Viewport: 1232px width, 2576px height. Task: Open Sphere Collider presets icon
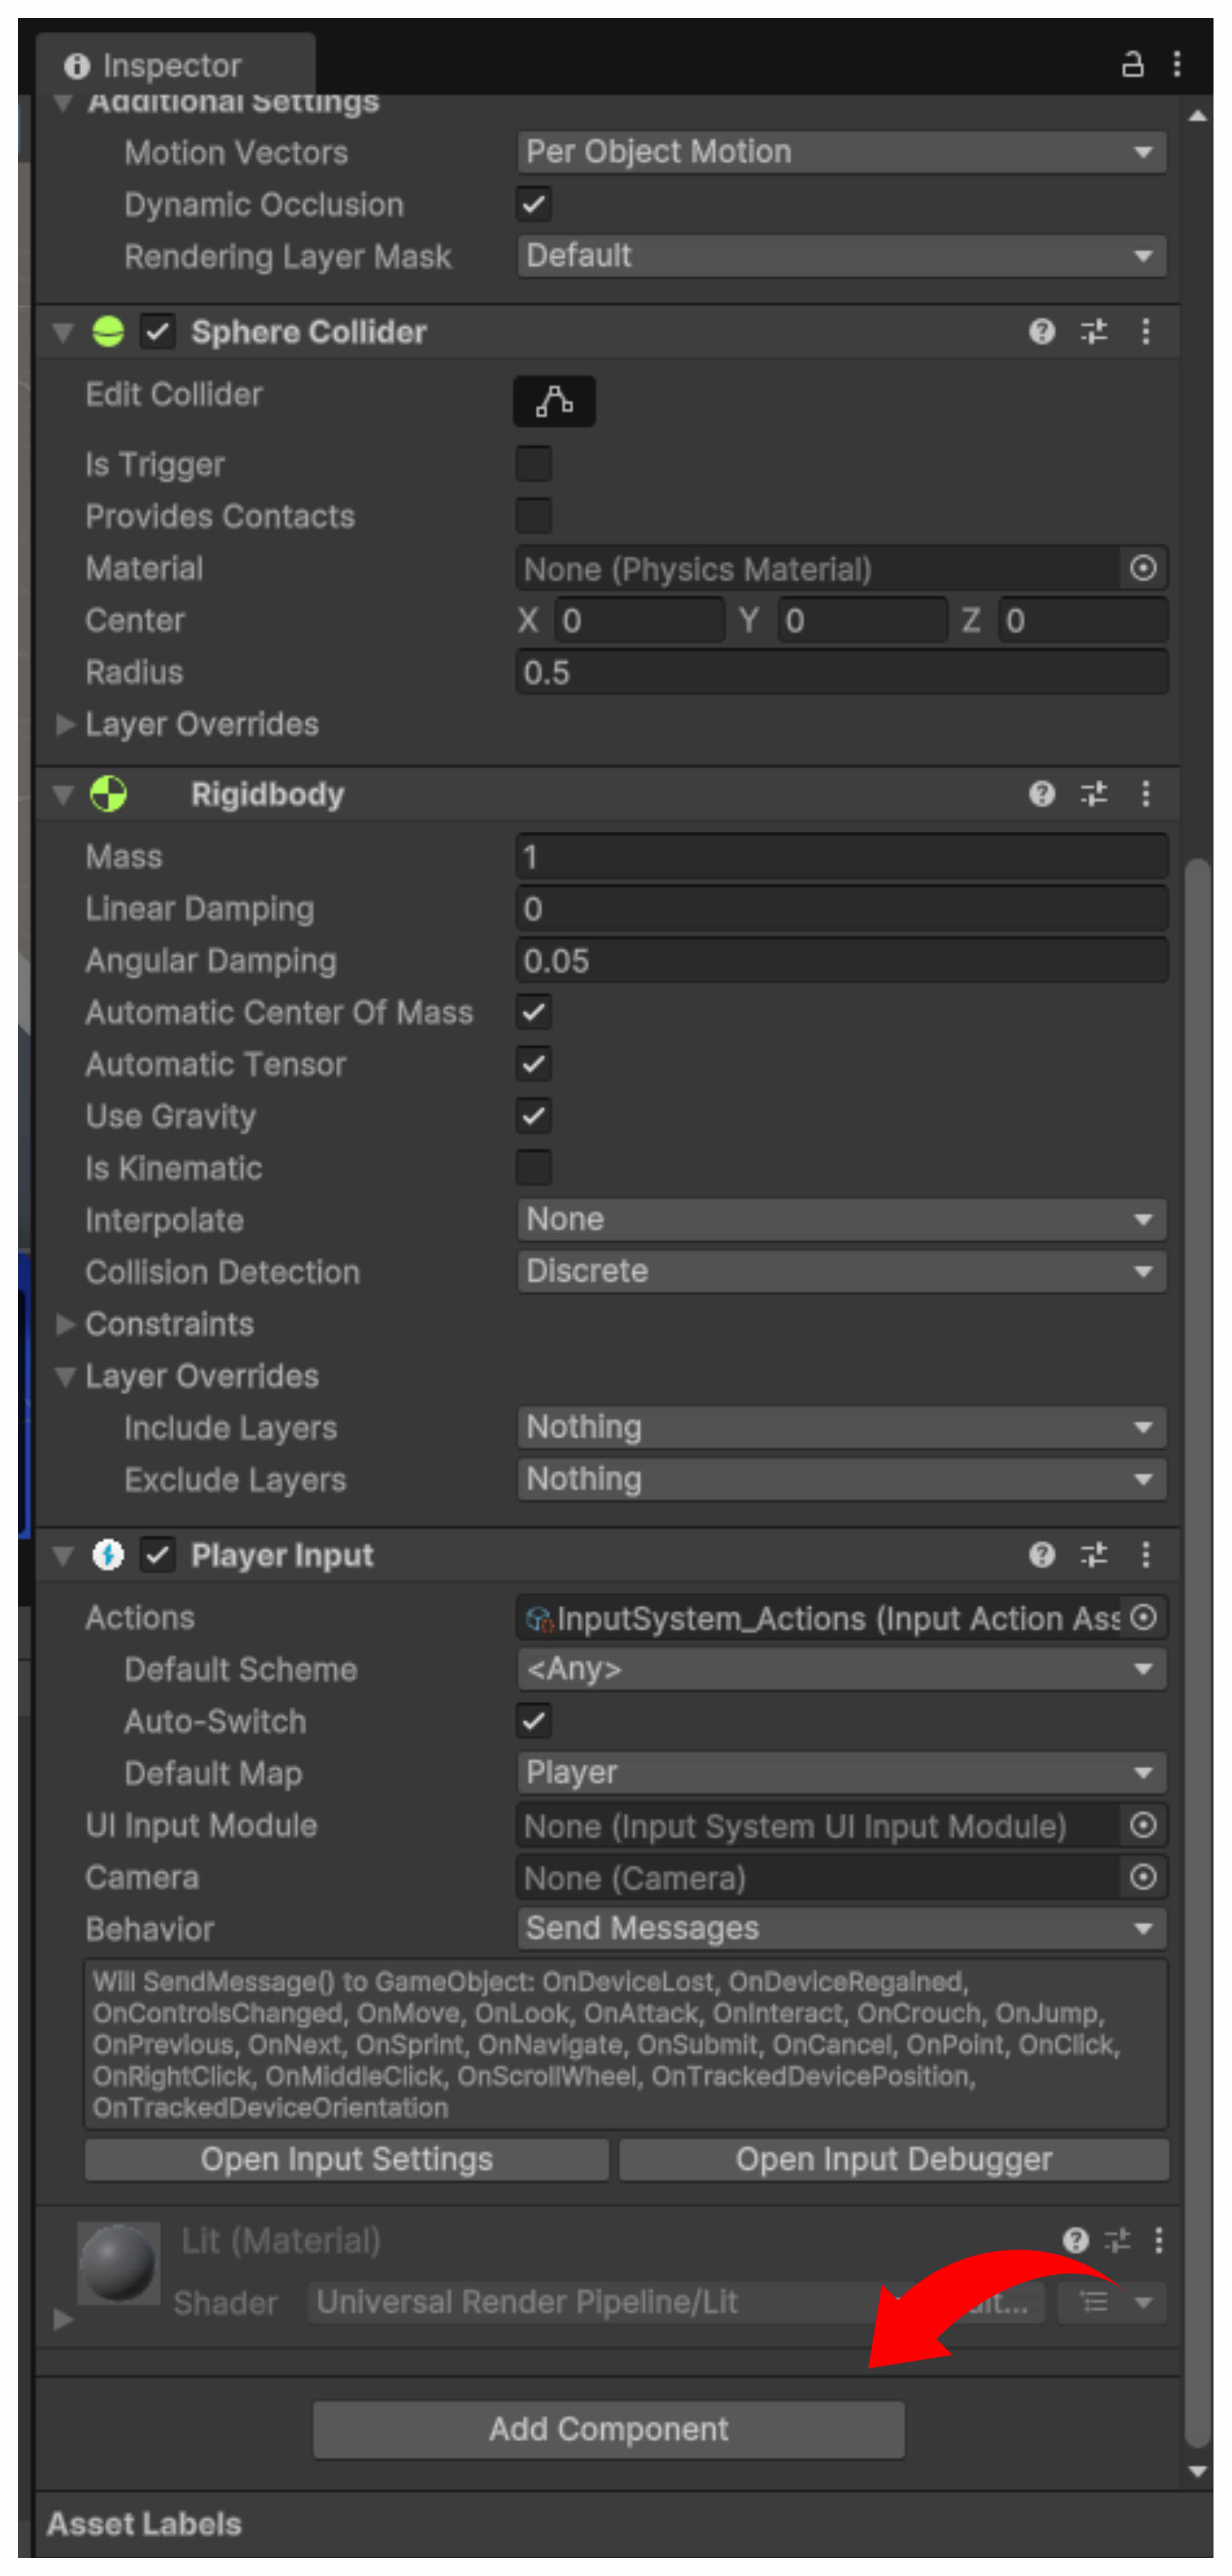1093,331
